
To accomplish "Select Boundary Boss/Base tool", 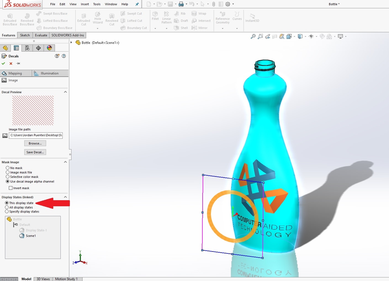I will point(54,28).
